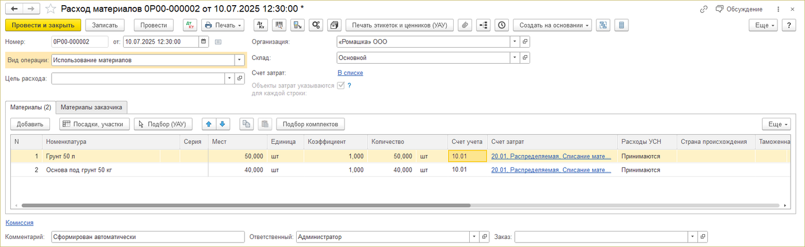Screen dimensions: 805x247
Task: Switch to Материалы заказчика tab
Action: click(x=91, y=107)
